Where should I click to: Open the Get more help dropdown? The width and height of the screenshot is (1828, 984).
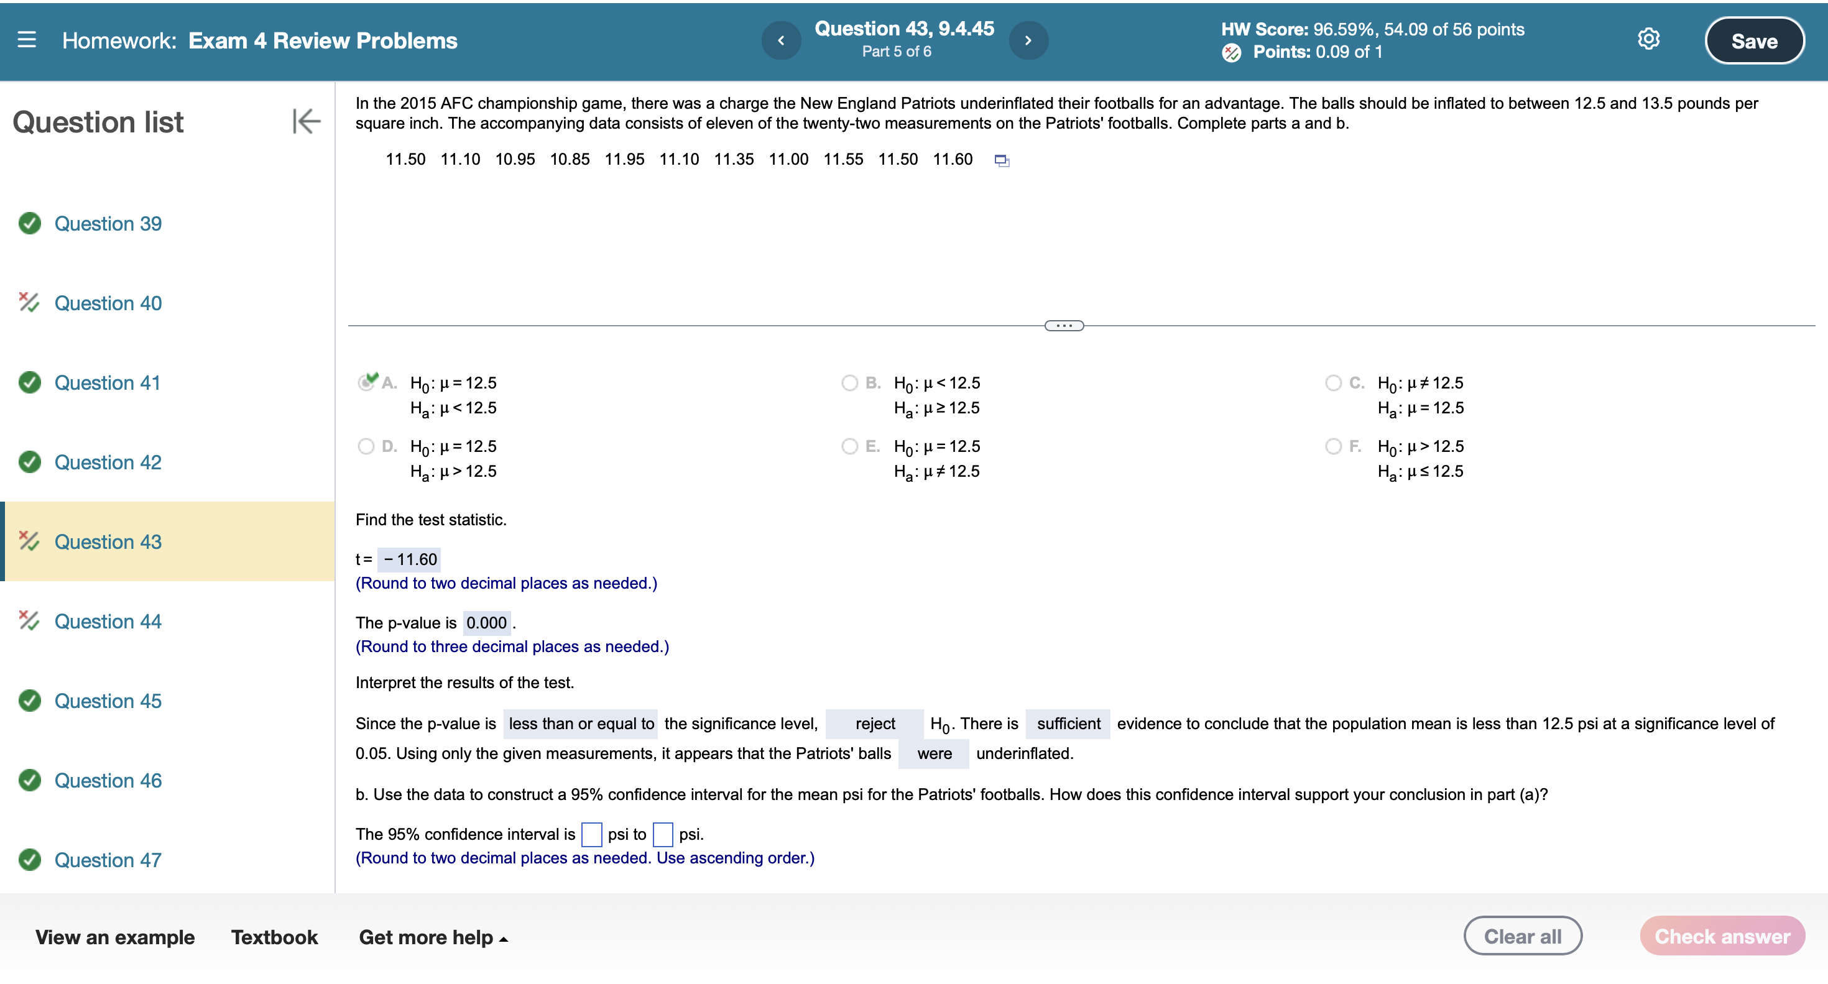[433, 937]
